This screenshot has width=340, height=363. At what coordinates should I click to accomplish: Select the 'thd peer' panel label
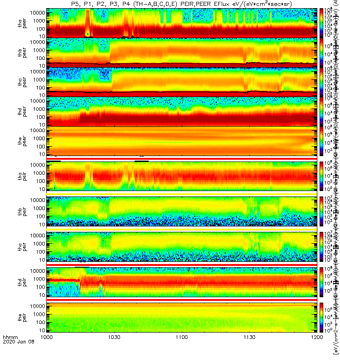[x=22, y=112]
